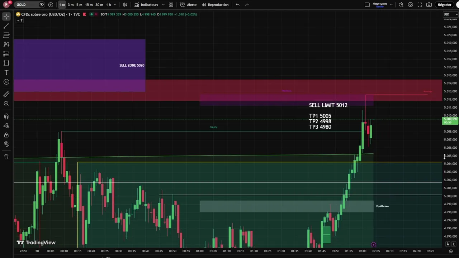The height and width of the screenshot is (258, 459).
Task: Switch to the 15 m timeframe
Action: point(89,5)
